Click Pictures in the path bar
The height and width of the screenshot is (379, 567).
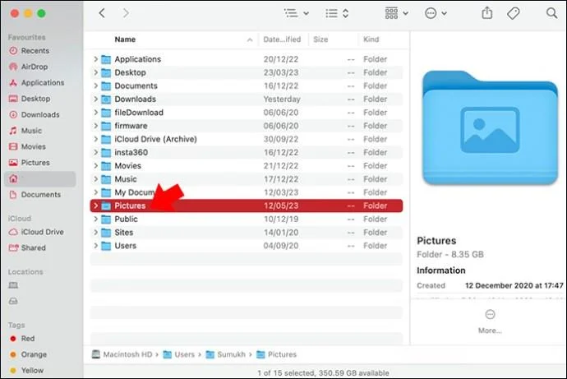tap(277, 354)
